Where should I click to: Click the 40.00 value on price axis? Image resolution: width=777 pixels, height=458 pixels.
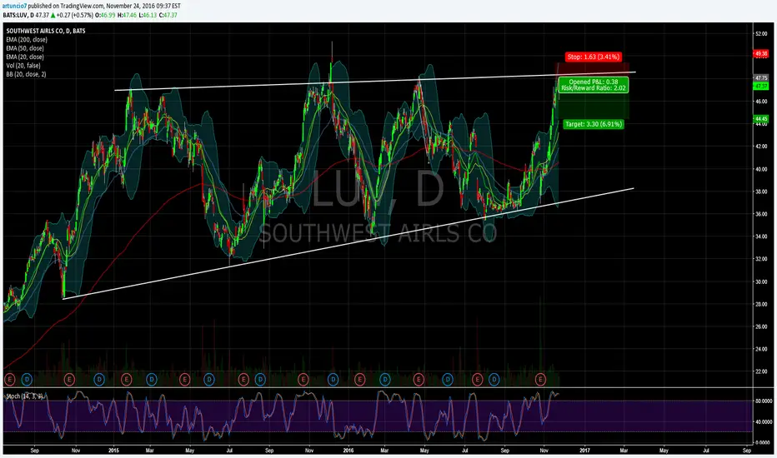pos(761,169)
